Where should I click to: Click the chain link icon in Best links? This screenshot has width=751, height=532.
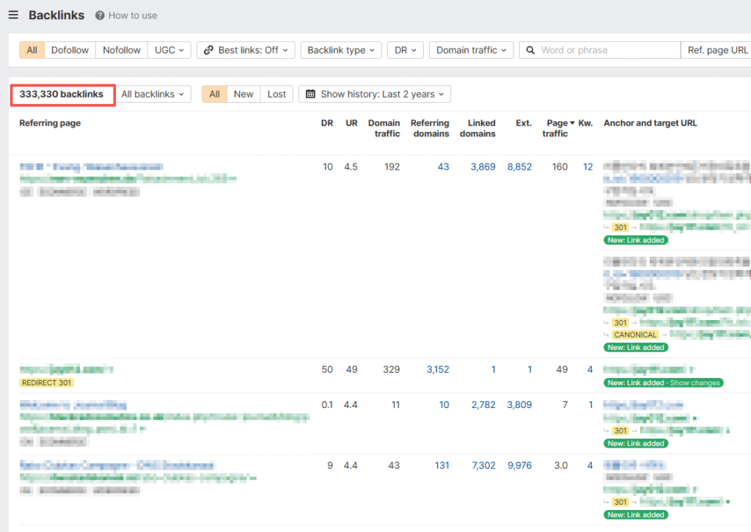click(208, 50)
